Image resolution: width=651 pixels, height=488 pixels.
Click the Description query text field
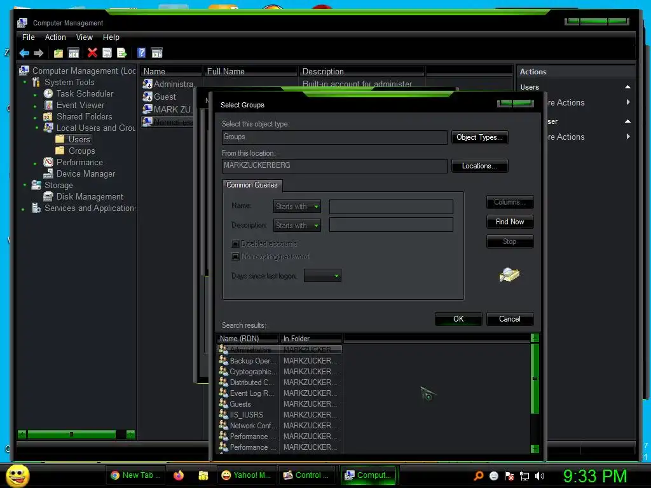[391, 224]
